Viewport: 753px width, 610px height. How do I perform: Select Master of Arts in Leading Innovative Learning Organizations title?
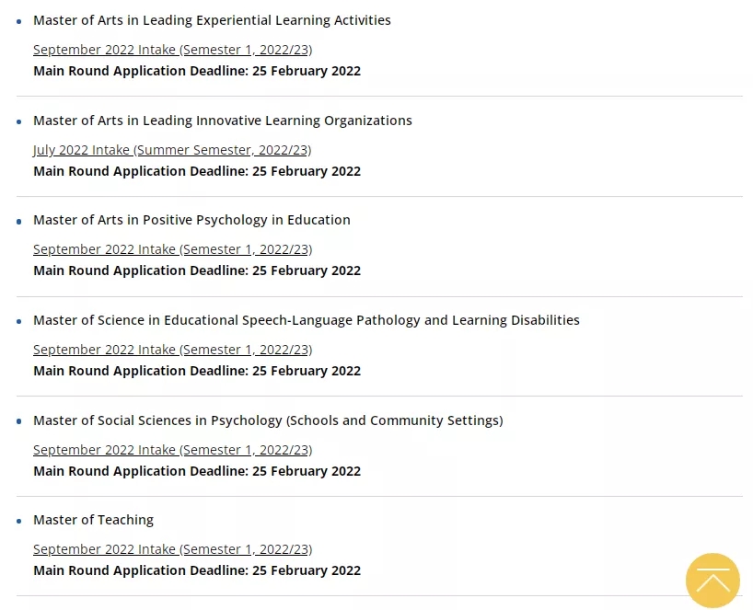tap(223, 121)
